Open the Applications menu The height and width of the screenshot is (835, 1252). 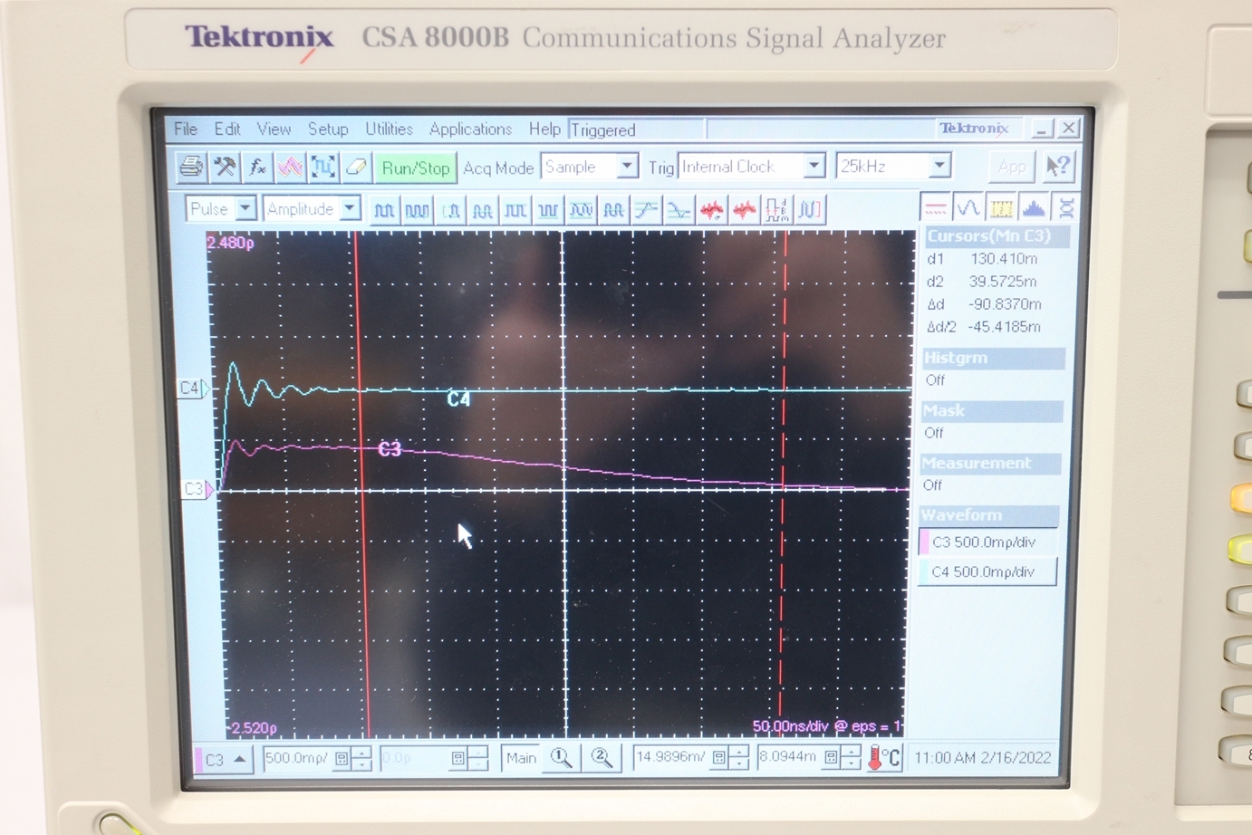[x=470, y=129]
